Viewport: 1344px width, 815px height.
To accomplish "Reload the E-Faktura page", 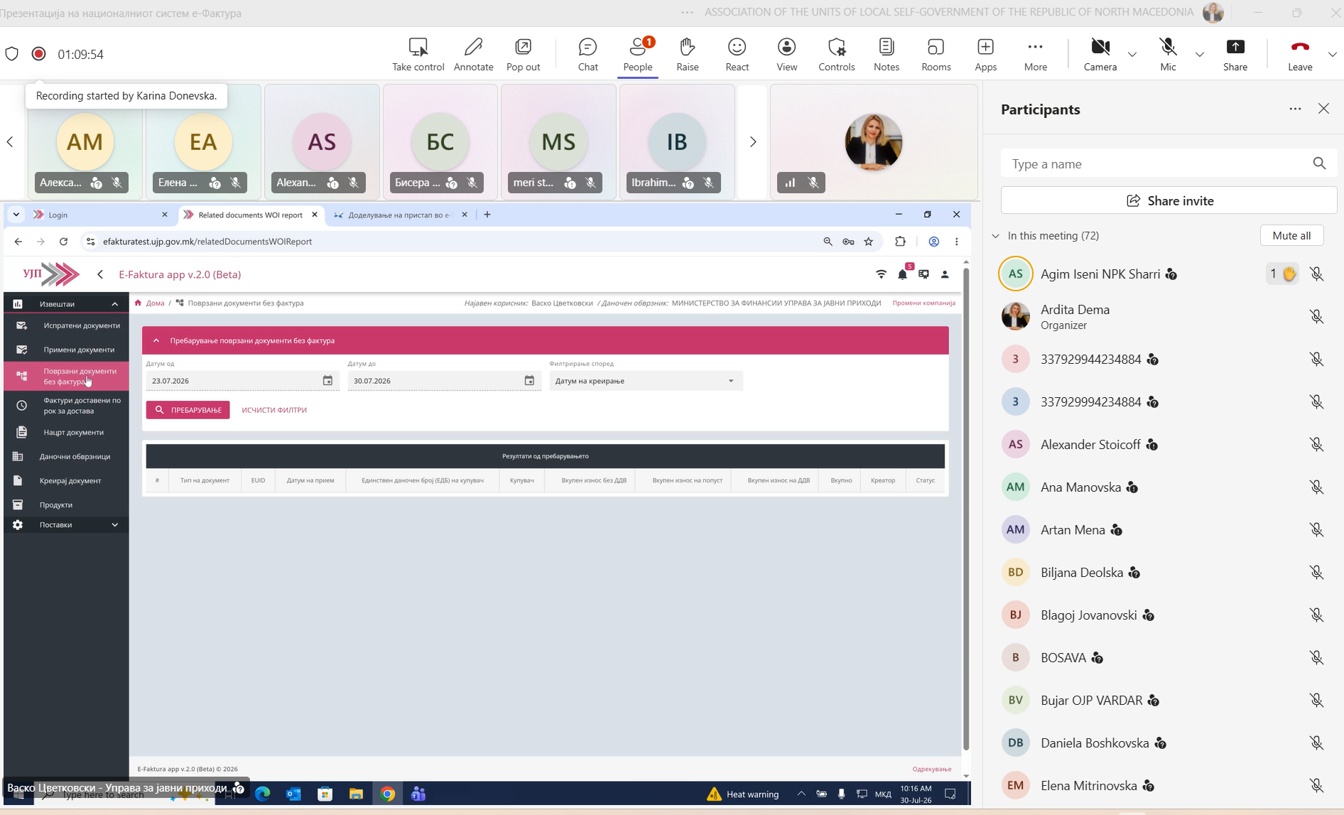I will (x=63, y=242).
